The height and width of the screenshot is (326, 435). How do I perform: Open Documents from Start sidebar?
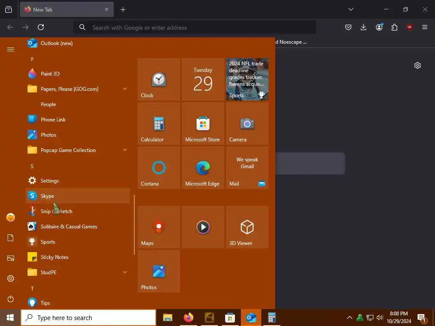(x=11, y=238)
